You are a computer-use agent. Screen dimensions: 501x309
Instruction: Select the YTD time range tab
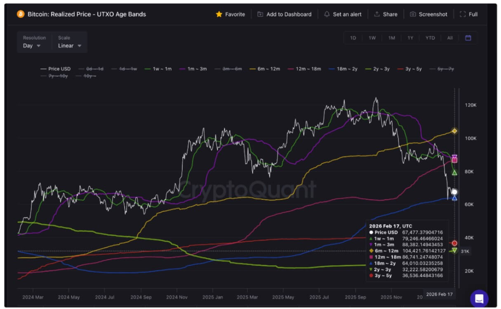coord(430,38)
